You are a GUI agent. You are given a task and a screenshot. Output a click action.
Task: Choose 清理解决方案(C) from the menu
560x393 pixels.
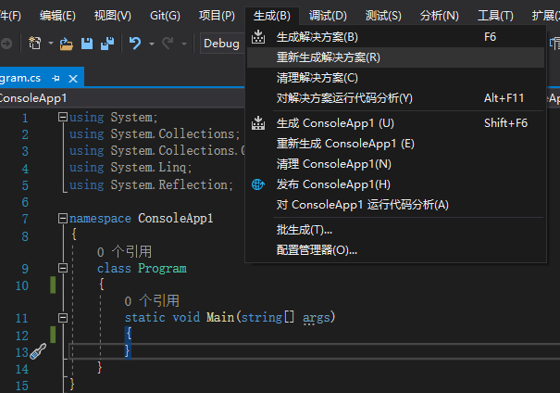317,78
